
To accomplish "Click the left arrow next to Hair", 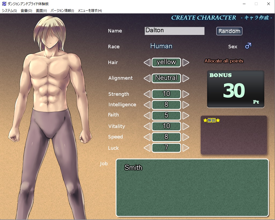I will click(x=147, y=63).
